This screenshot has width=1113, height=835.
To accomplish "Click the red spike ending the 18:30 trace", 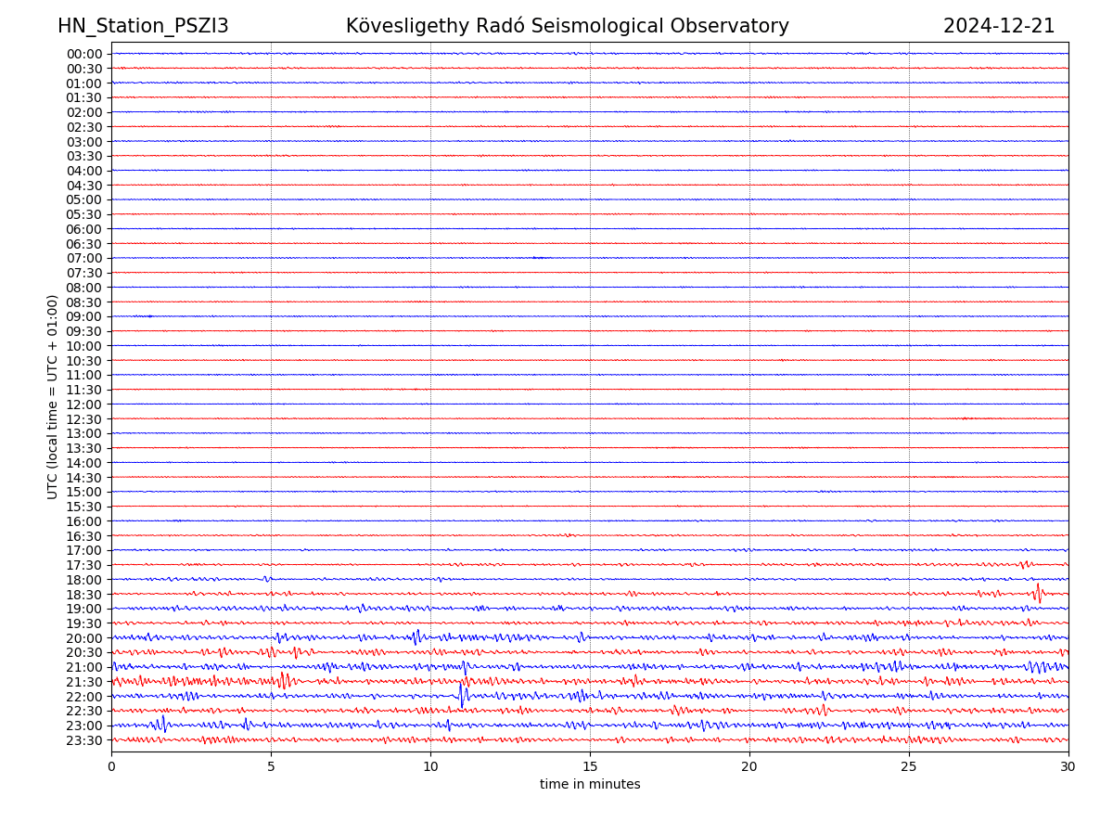I will pyautogui.click(x=1038, y=593).
